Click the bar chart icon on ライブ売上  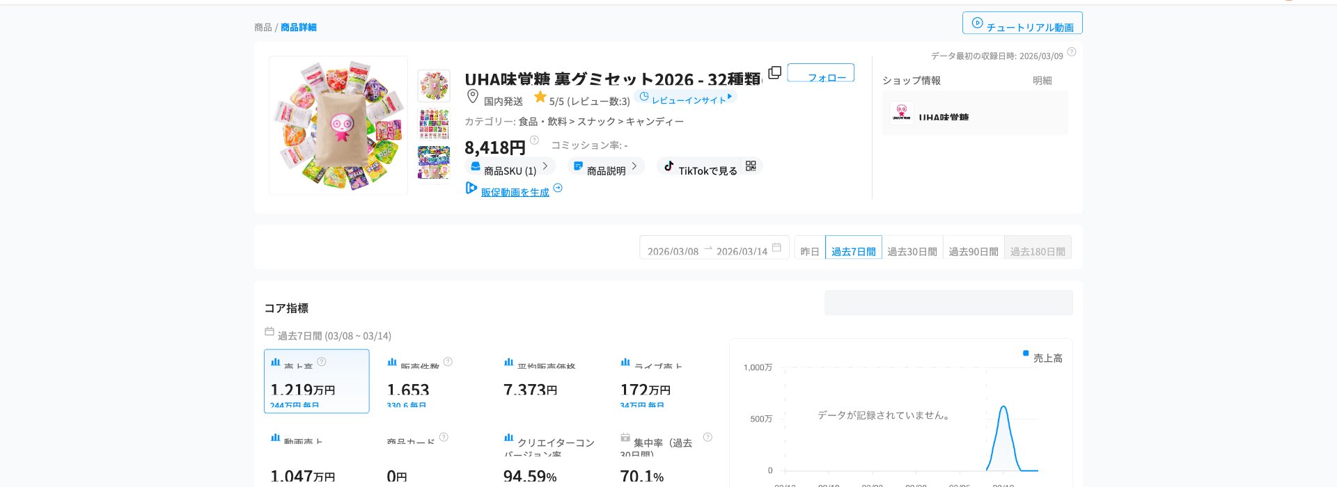click(x=625, y=362)
